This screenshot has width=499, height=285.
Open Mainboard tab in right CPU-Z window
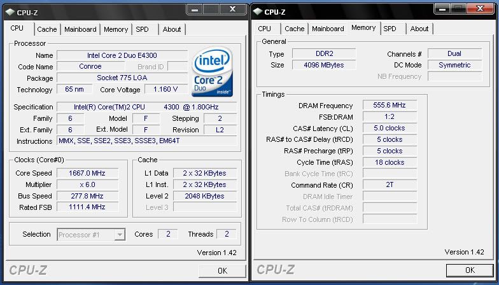(328, 29)
